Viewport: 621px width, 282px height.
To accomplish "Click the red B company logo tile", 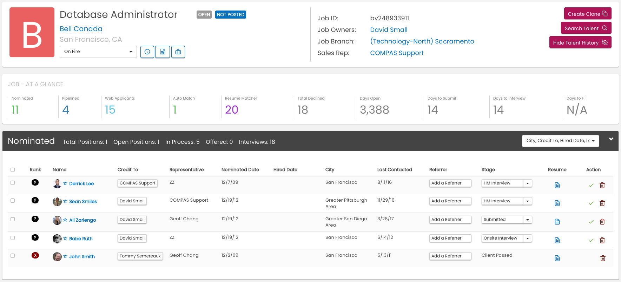I will click(32, 32).
